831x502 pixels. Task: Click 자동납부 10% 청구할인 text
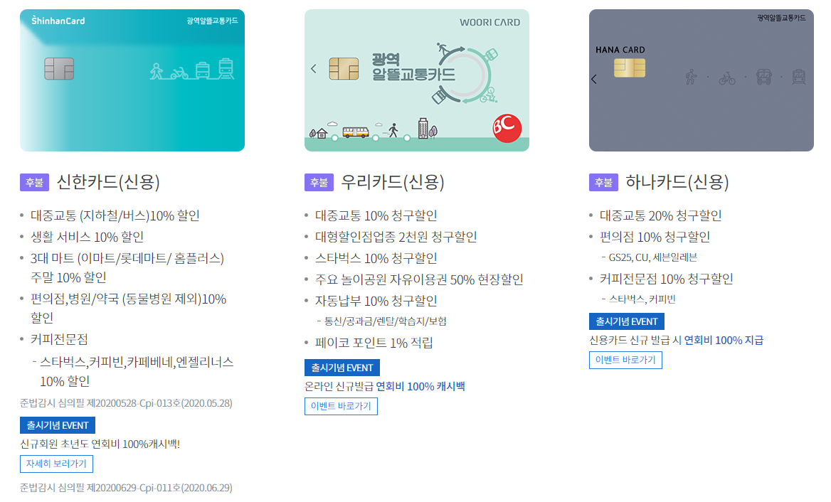[x=376, y=301]
